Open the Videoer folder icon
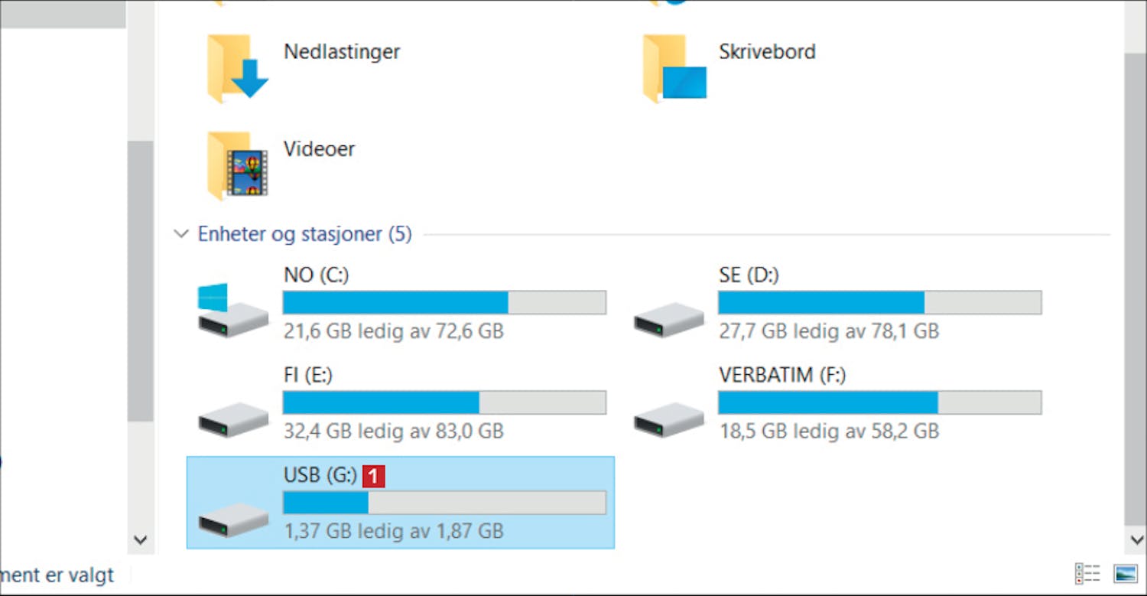This screenshot has height=596, width=1147. click(238, 165)
